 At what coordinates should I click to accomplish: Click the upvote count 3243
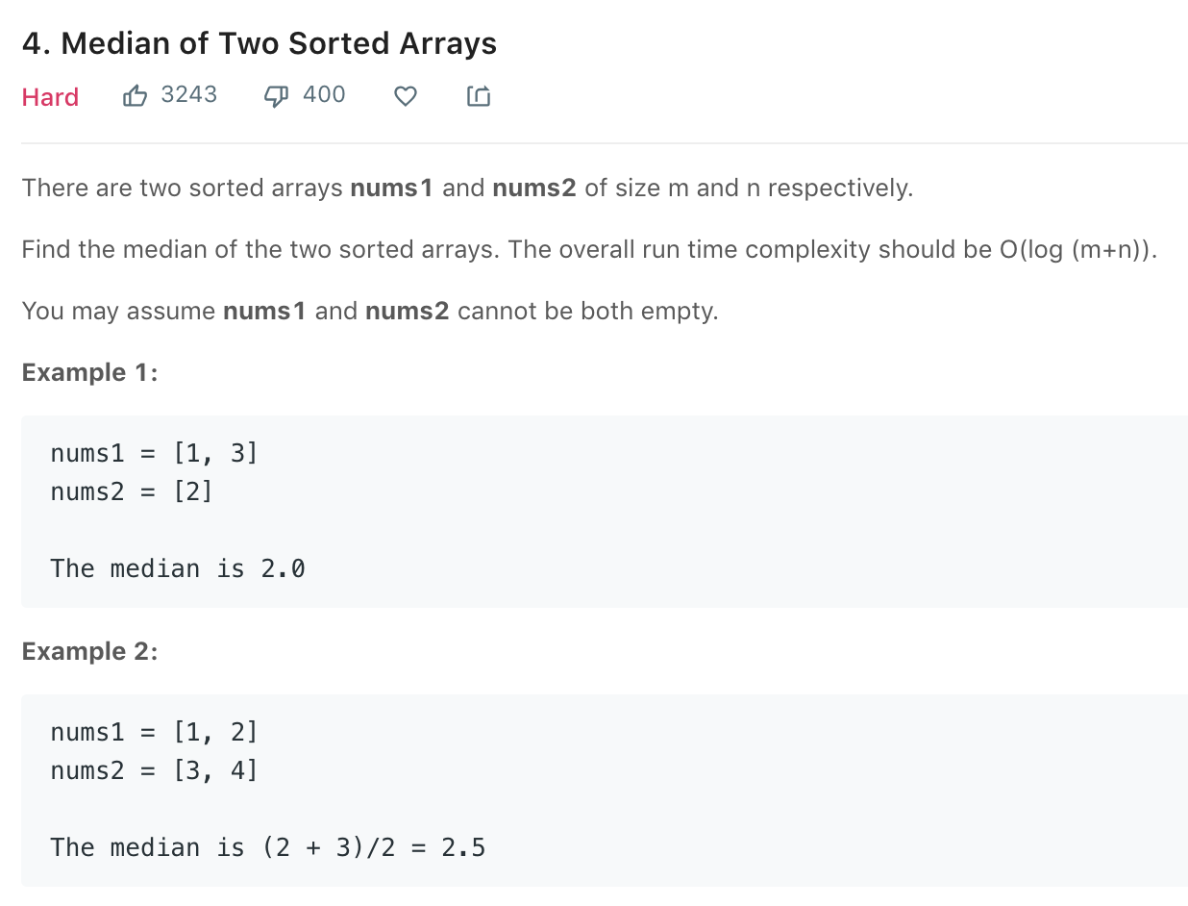[x=188, y=94]
